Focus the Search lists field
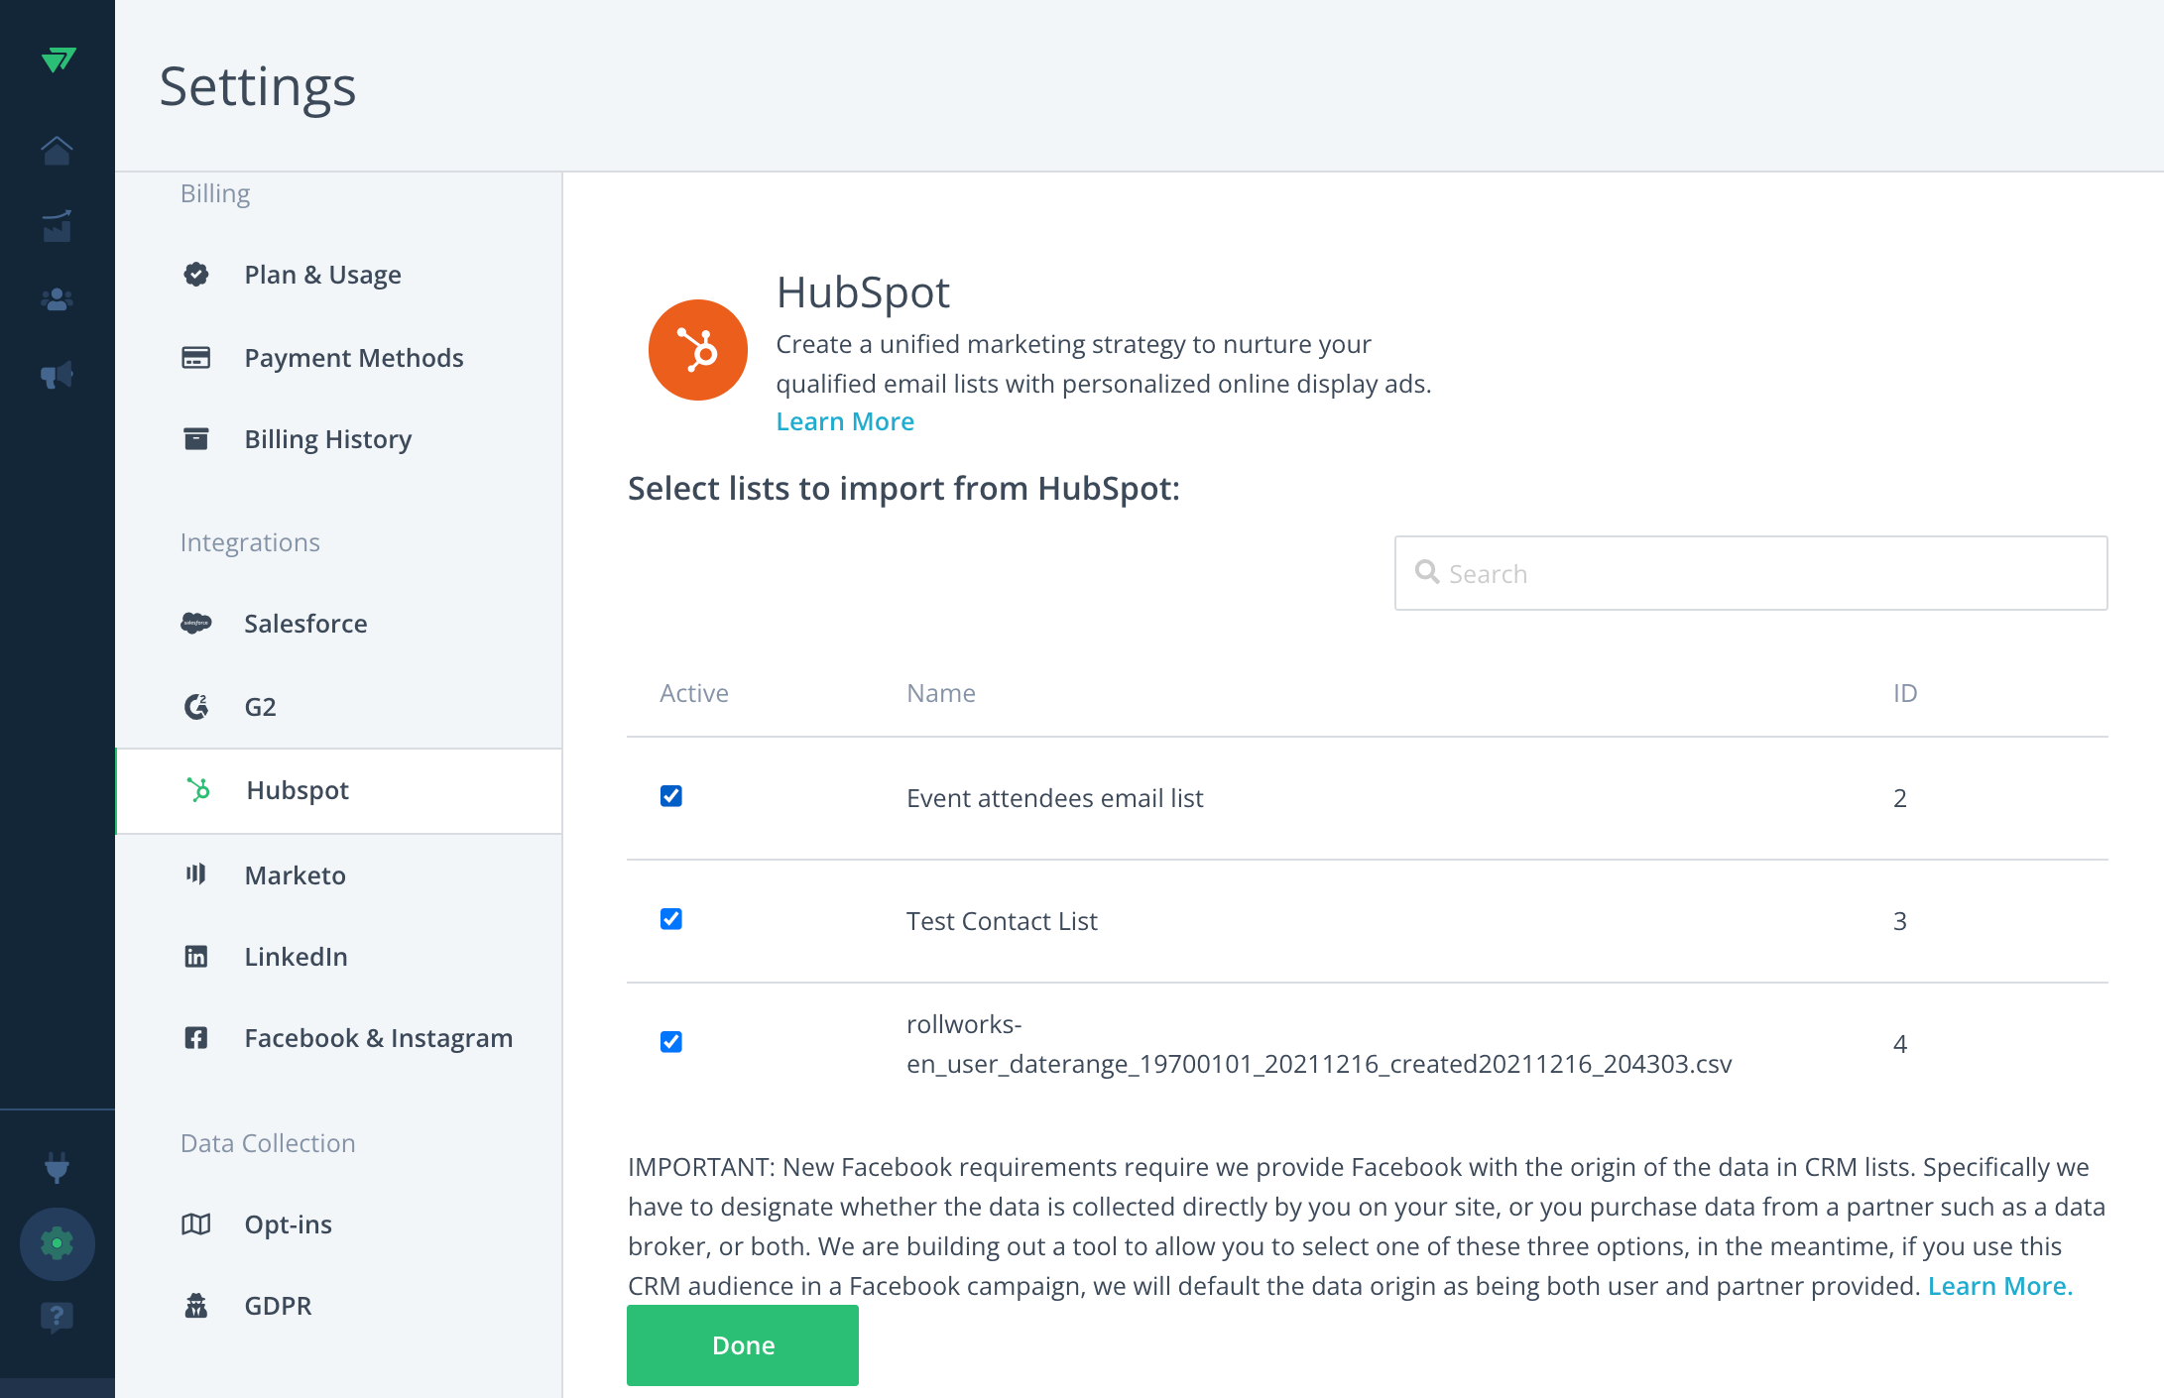 pos(1751,573)
